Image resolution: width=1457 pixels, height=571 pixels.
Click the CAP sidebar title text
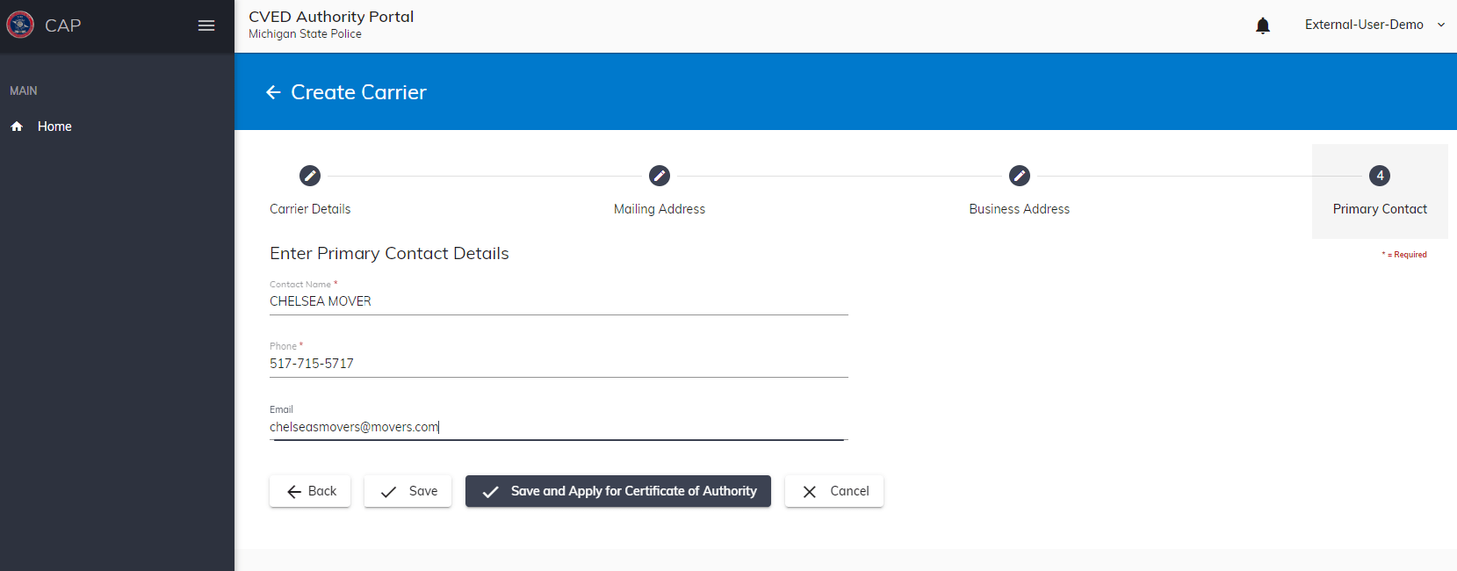point(63,25)
